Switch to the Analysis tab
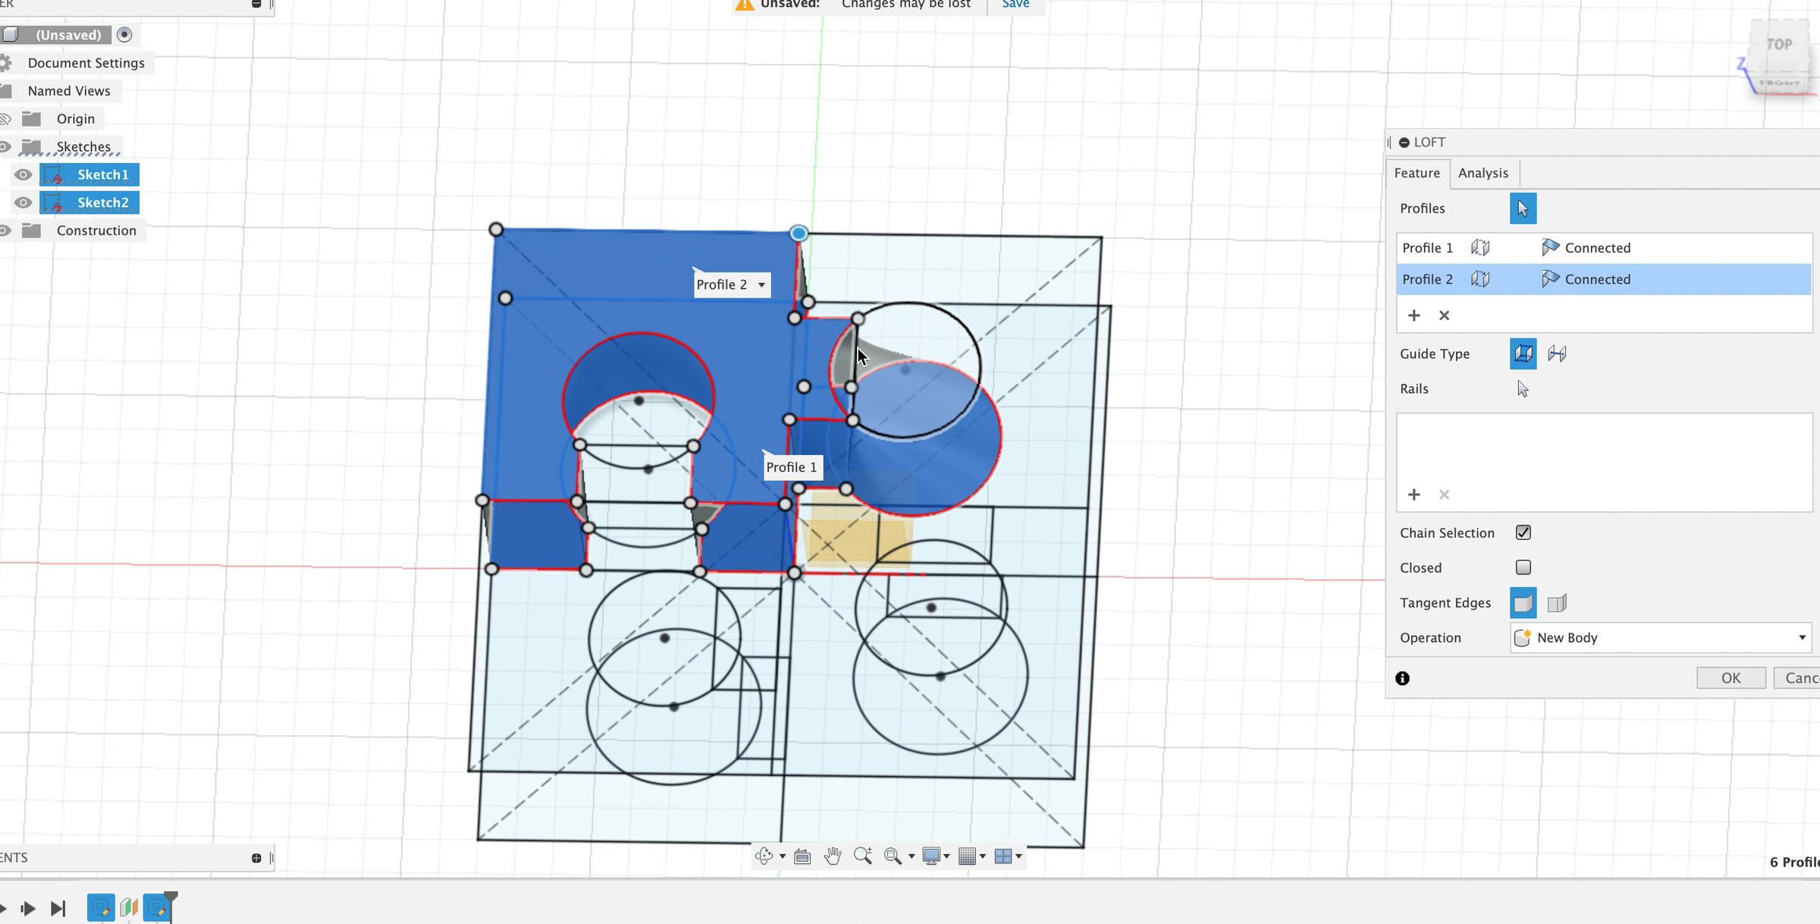 pyautogui.click(x=1483, y=173)
